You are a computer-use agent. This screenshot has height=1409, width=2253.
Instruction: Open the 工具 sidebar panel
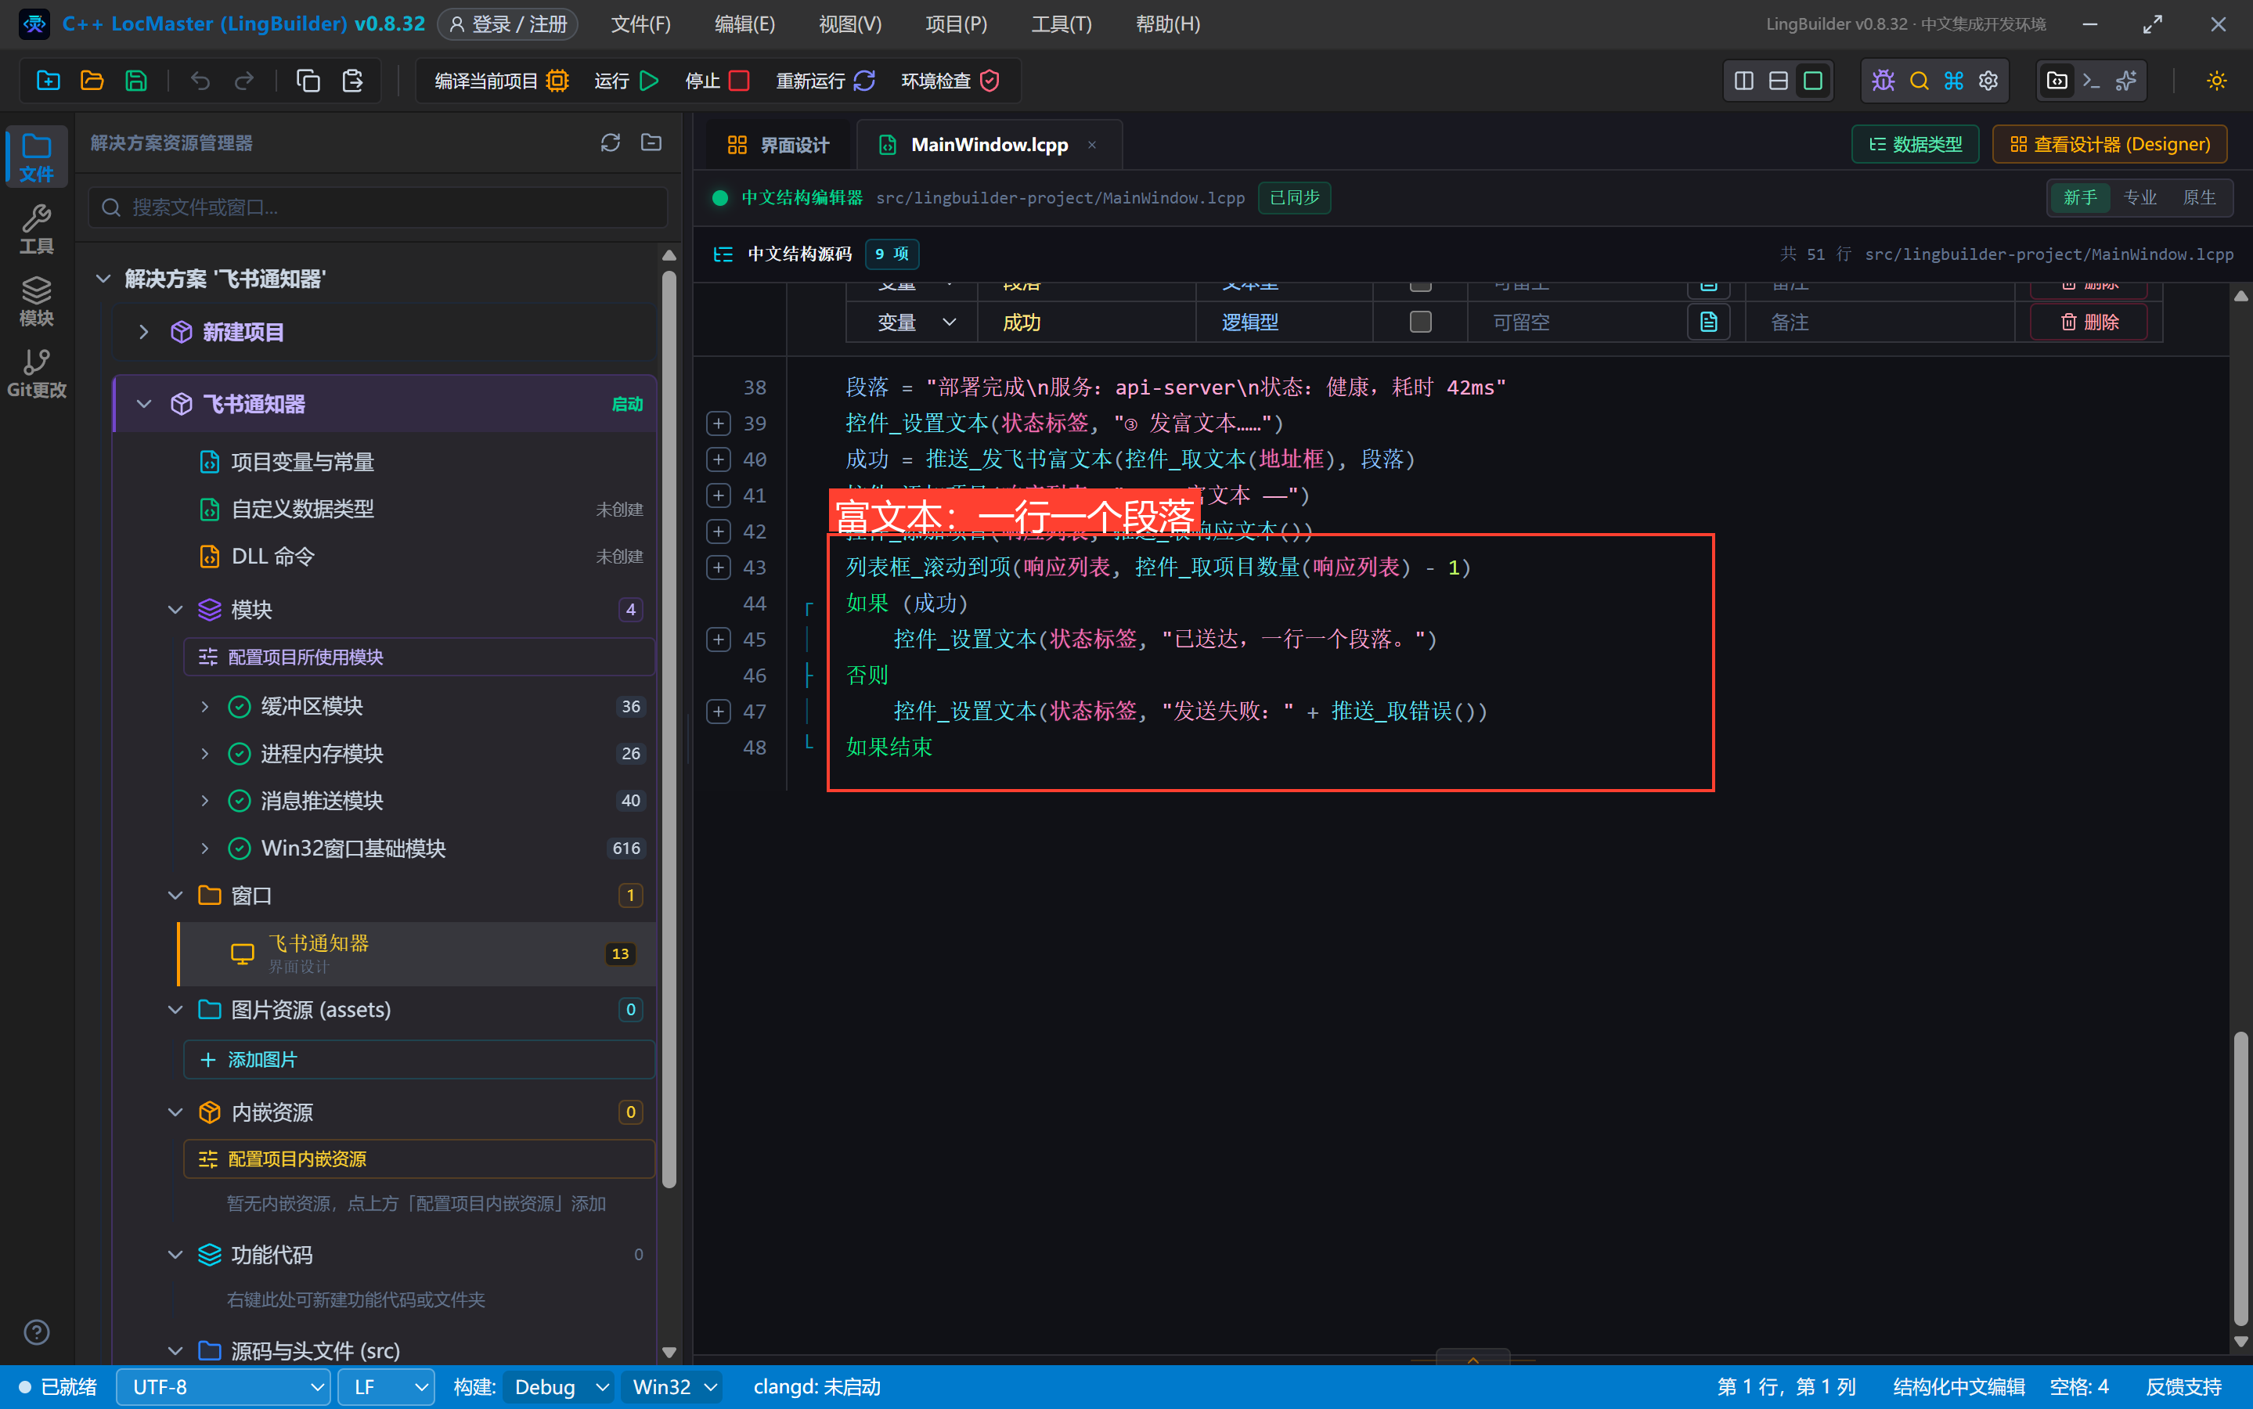point(36,229)
